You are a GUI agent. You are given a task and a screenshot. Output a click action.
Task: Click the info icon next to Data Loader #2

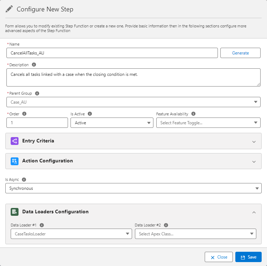tap(166, 225)
